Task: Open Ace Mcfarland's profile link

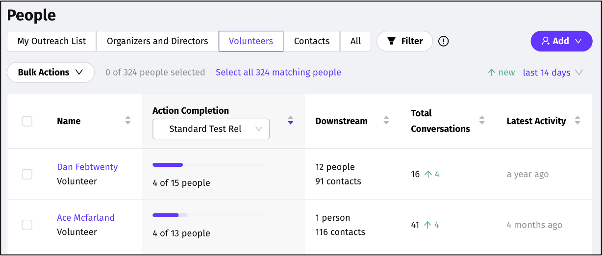Action: point(86,217)
